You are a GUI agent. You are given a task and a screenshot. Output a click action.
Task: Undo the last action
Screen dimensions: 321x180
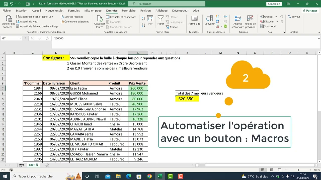coord(12,4)
